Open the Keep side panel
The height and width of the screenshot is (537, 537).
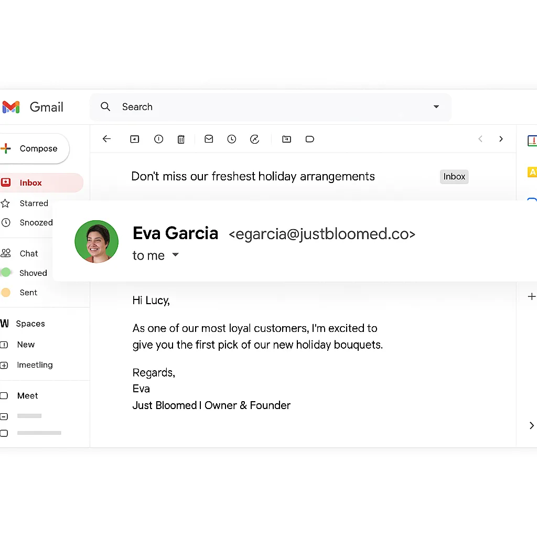pos(532,171)
